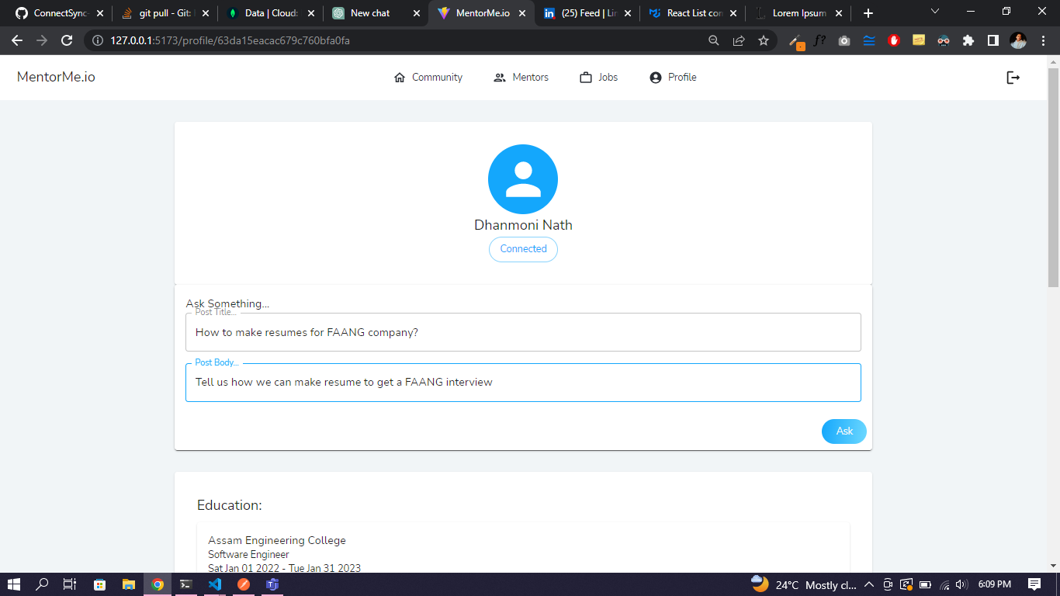Click the MentorMe.io logo link

pos(55,77)
